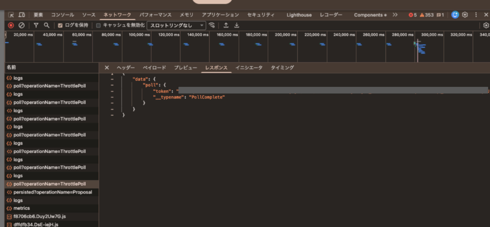Open the スロットリングなし throttling dropdown
This screenshot has width=490, height=227.
(x=176, y=25)
